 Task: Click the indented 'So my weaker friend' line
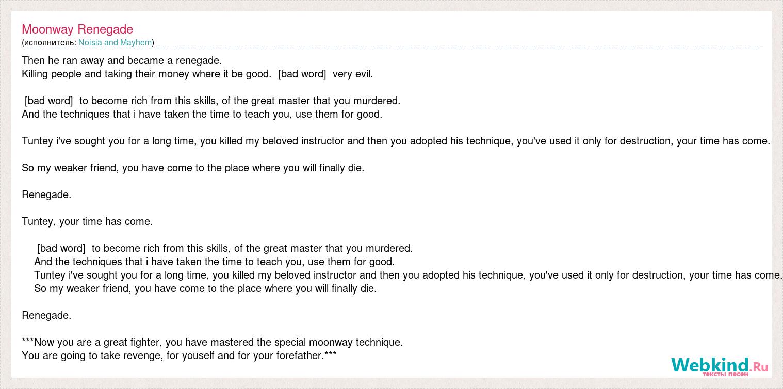[x=205, y=288]
